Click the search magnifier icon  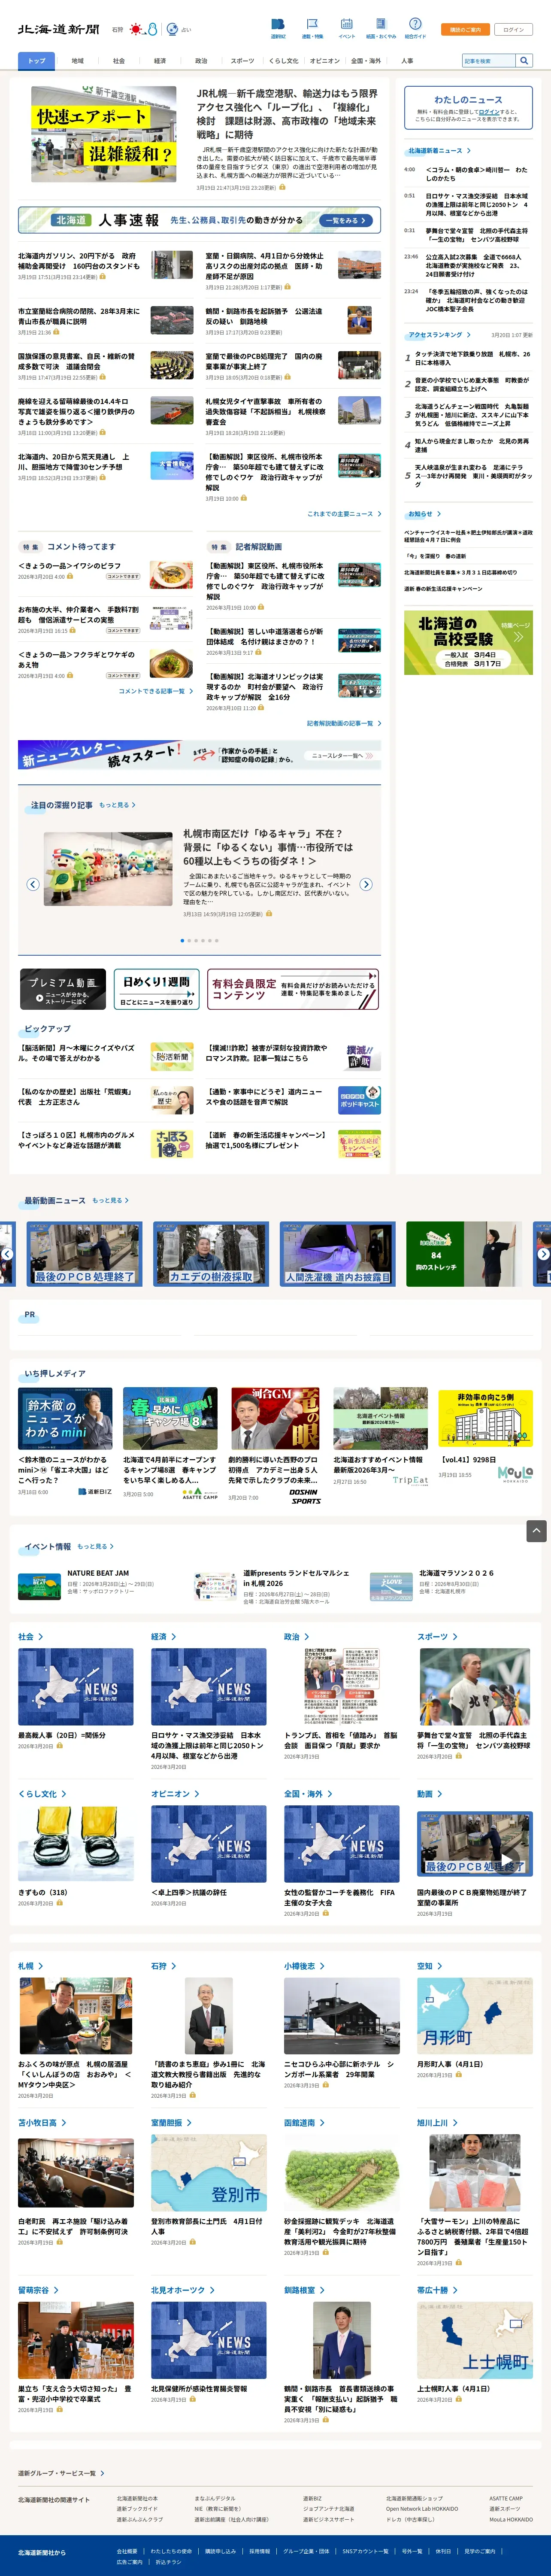(523, 61)
